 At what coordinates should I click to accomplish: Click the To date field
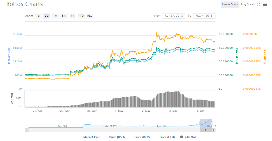pyautogui.click(x=204, y=16)
